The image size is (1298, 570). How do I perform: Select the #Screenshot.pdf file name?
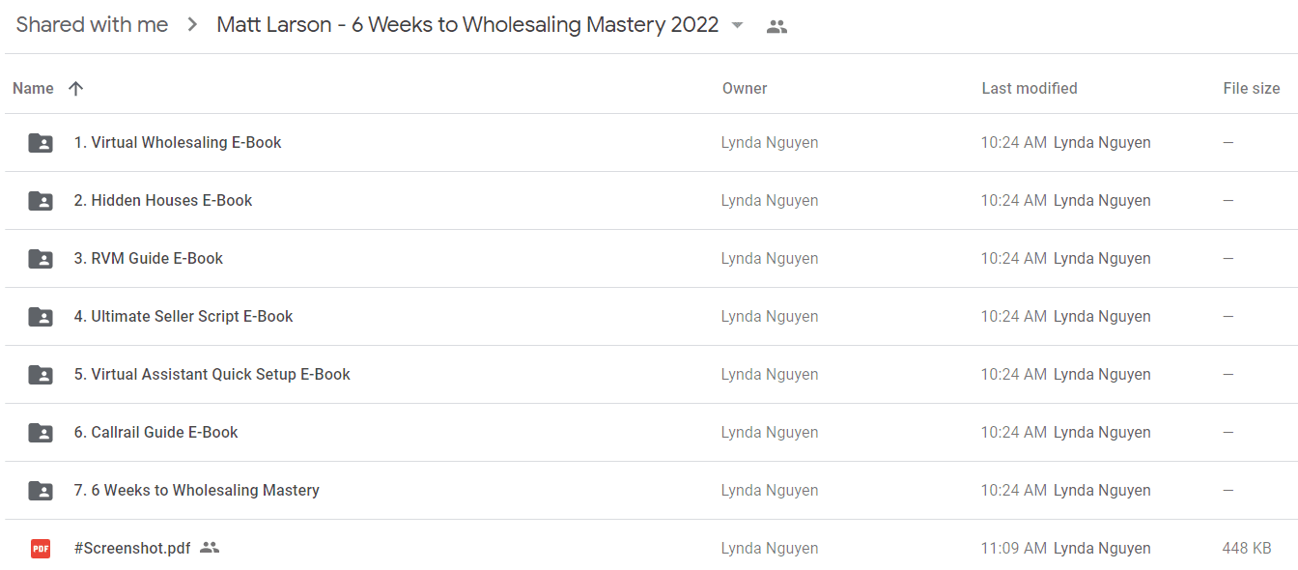click(132, 549)
